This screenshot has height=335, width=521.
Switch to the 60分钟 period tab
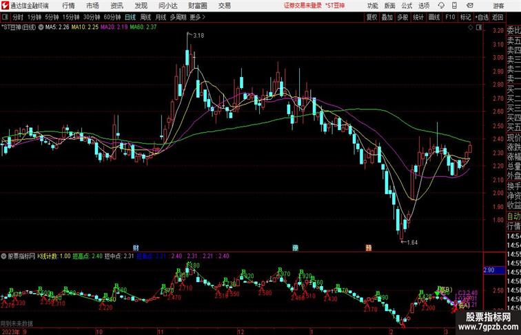(112, 17)
